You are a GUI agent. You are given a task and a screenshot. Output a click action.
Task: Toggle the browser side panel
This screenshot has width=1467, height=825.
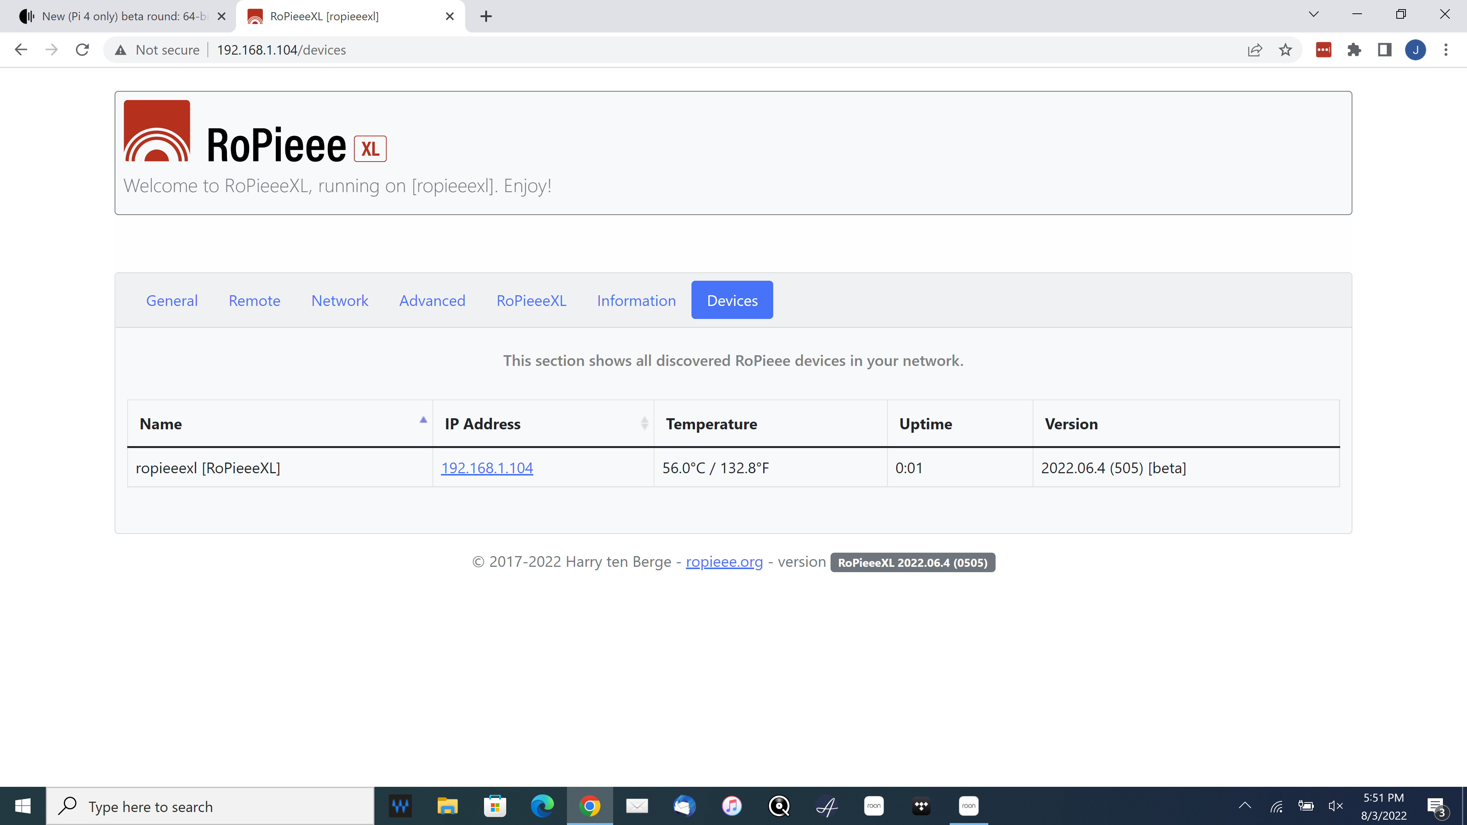tap(1384, 50)
